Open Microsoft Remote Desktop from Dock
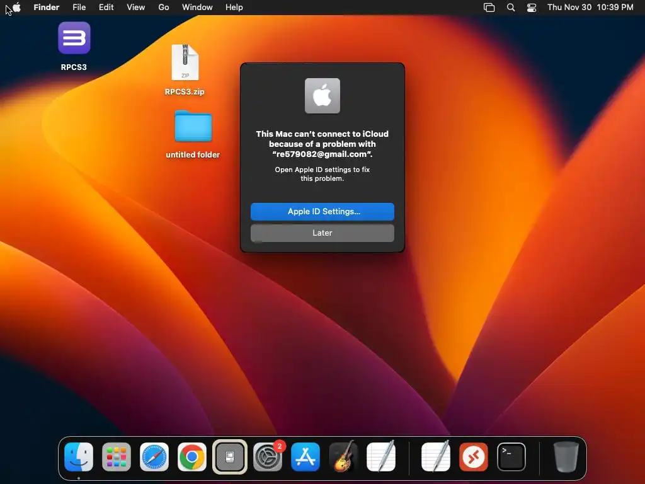This screenshot has width=645, height=484. click(x=474, y=457)
